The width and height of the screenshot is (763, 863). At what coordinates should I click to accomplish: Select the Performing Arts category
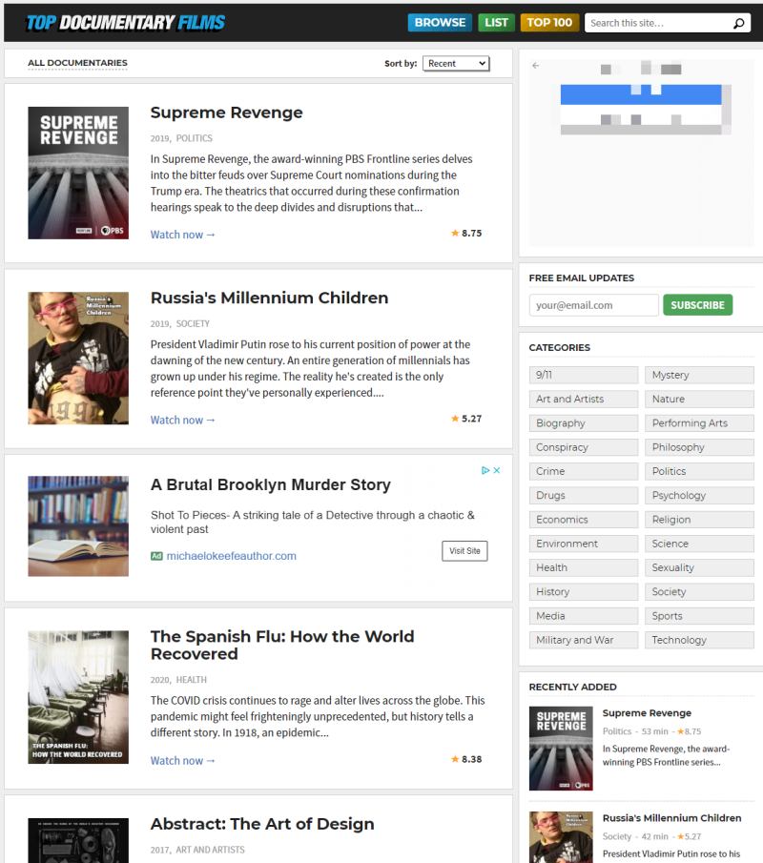click(699, 423)
